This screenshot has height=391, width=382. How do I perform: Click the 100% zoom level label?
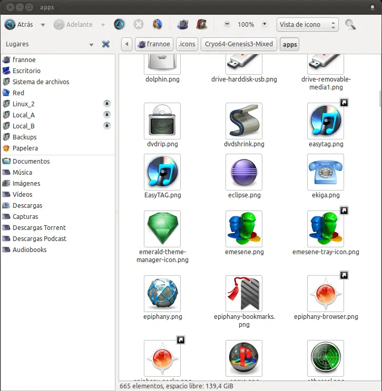[x=246, y=24]
